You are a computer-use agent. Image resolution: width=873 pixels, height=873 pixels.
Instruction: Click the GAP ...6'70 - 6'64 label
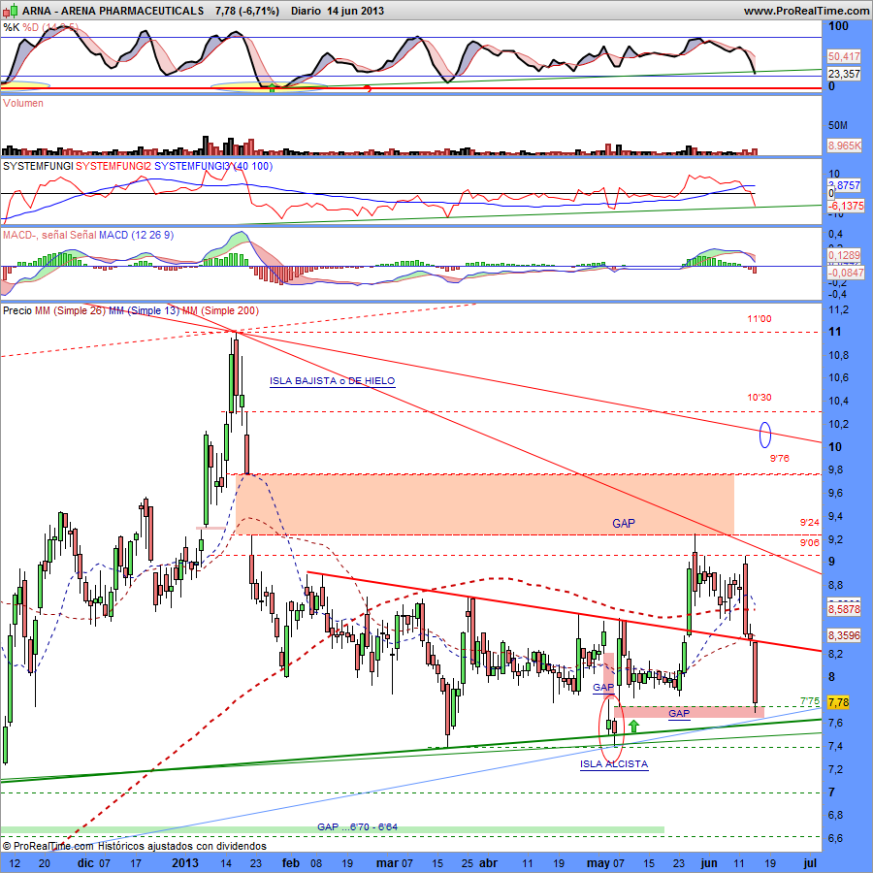357,826
